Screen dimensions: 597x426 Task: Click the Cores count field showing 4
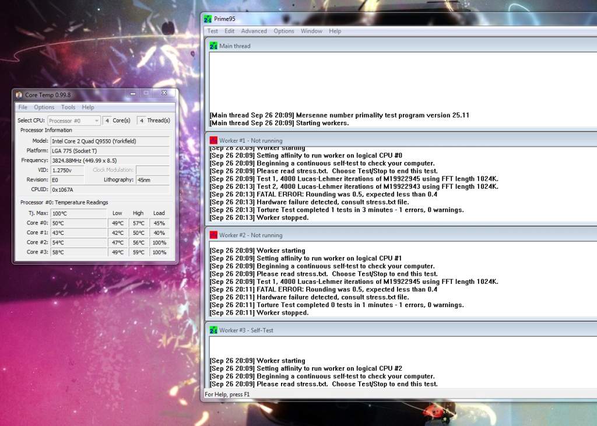point(107,121)
